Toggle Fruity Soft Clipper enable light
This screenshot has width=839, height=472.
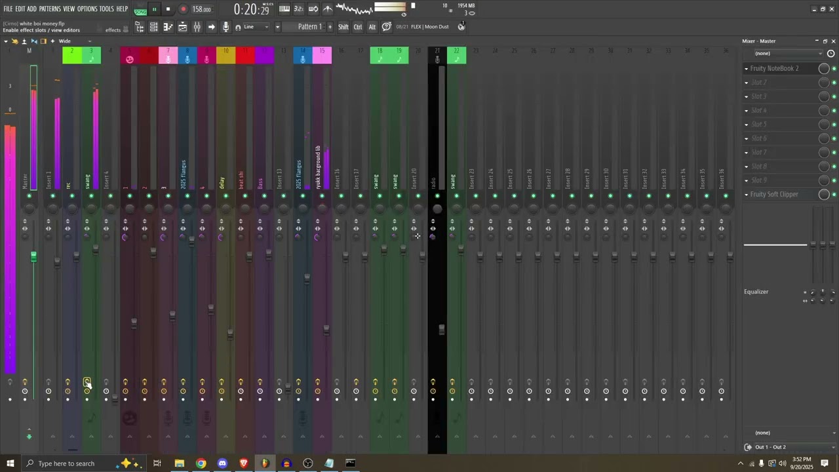[x=834, y=195]
